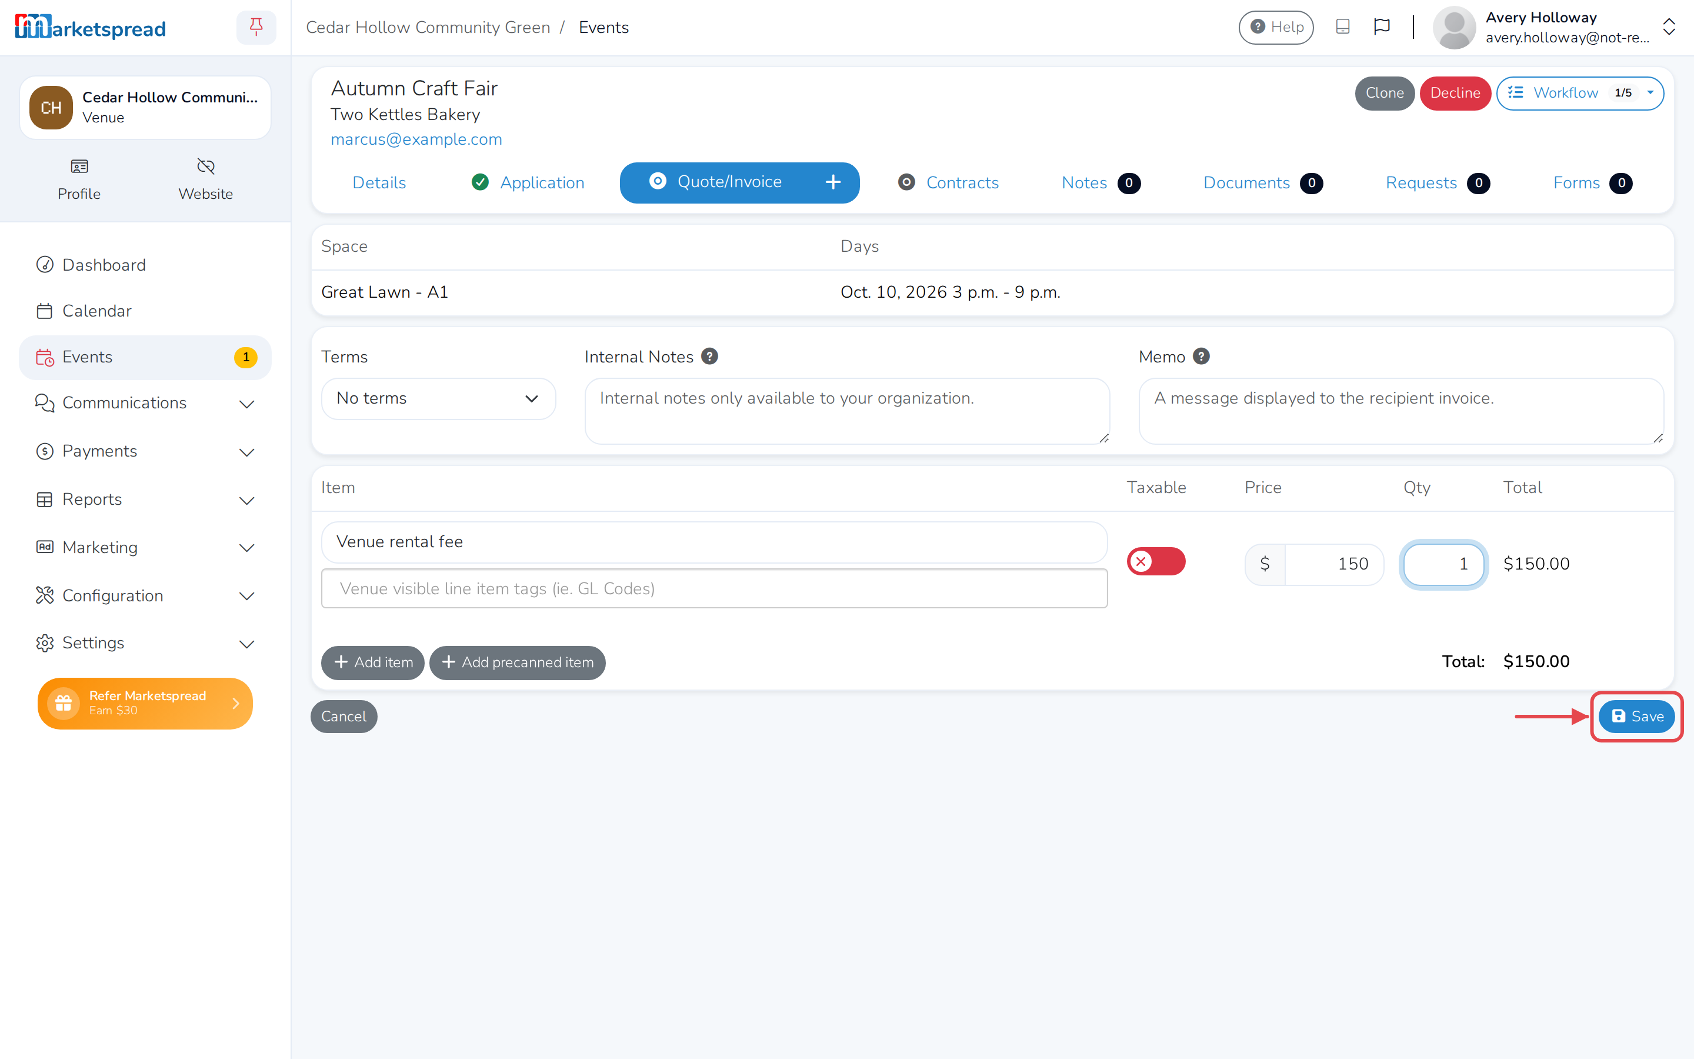Viewport: 1694px width, 1059px height.
Task: Click the Internal Notes help icon
Action: point(709,357)
